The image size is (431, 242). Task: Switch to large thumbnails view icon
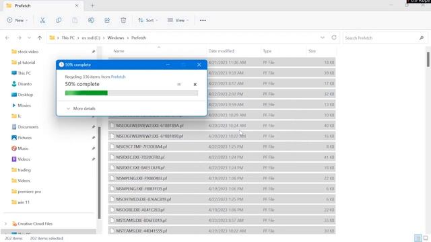pyautogui.click(x=426, y=238)
